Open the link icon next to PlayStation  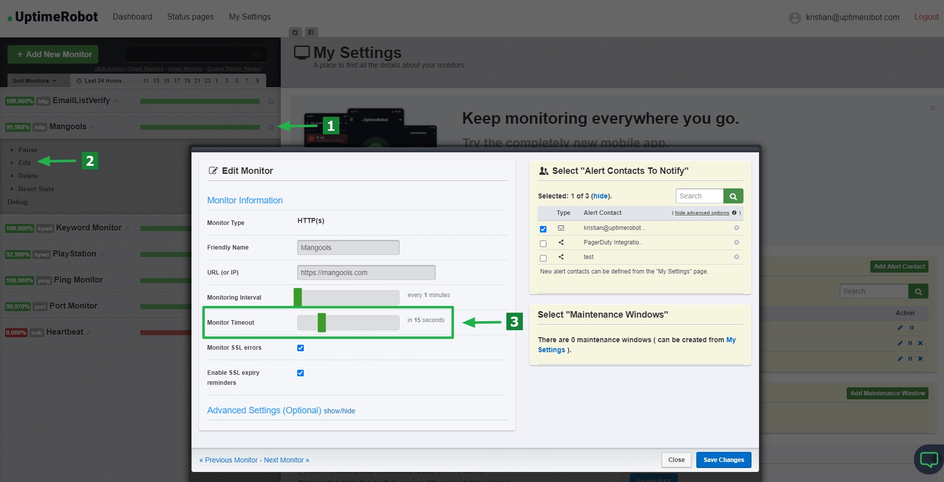pos(102,255)
